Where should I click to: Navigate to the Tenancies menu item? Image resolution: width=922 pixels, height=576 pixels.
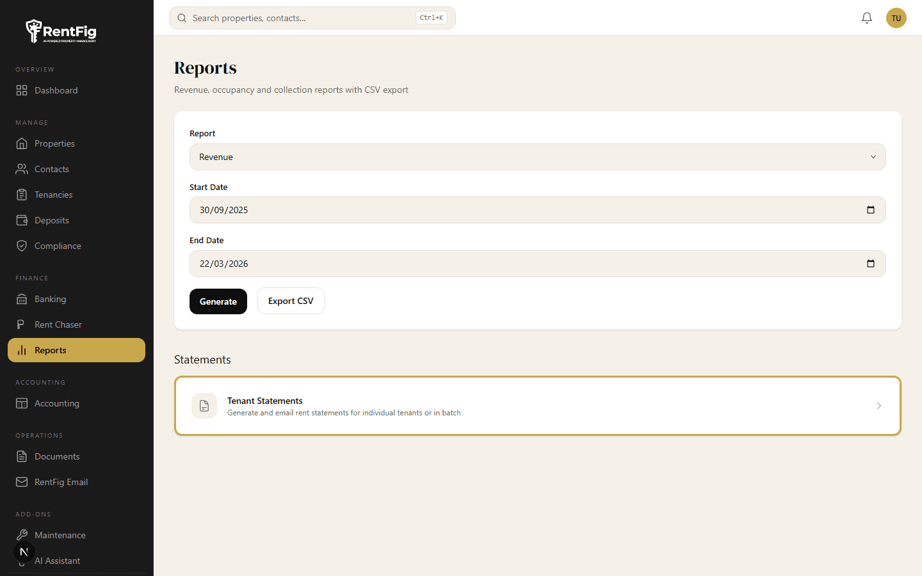[54, 195]
